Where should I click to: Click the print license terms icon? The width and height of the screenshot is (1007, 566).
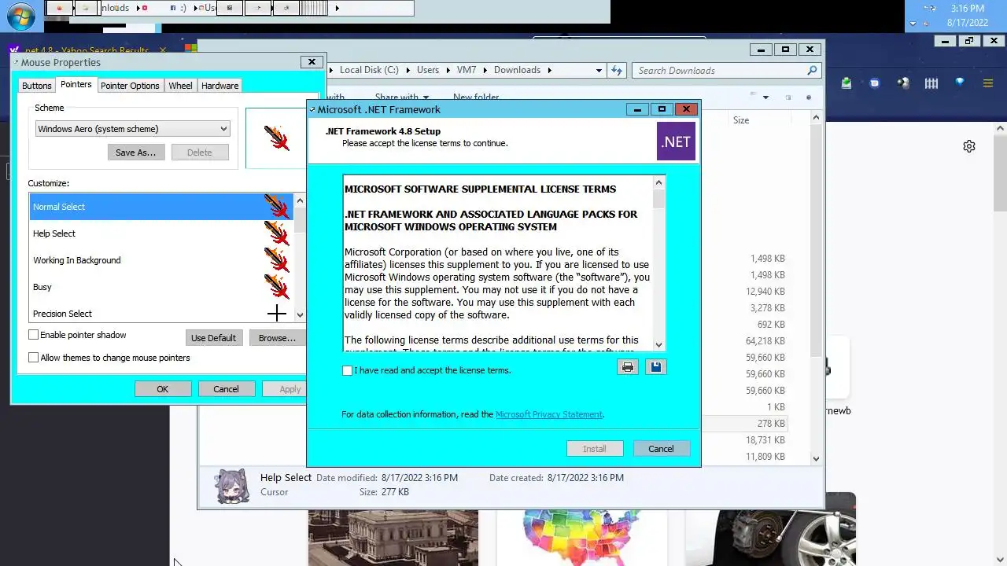click(628, 367)
